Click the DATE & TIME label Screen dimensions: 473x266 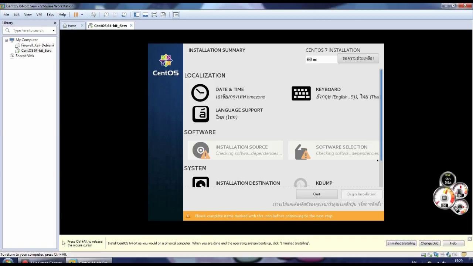coord(229,89)
